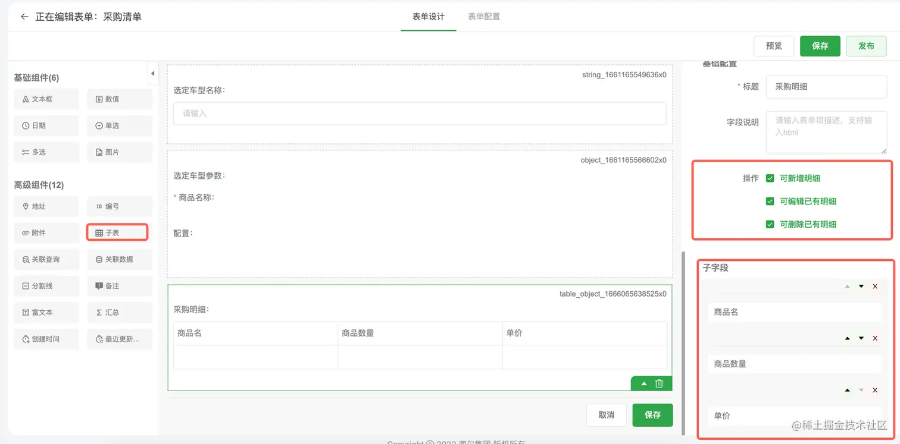The image size is (900, 444).
Task: Add the 图片 image component
Action: (x=120, y=152)
